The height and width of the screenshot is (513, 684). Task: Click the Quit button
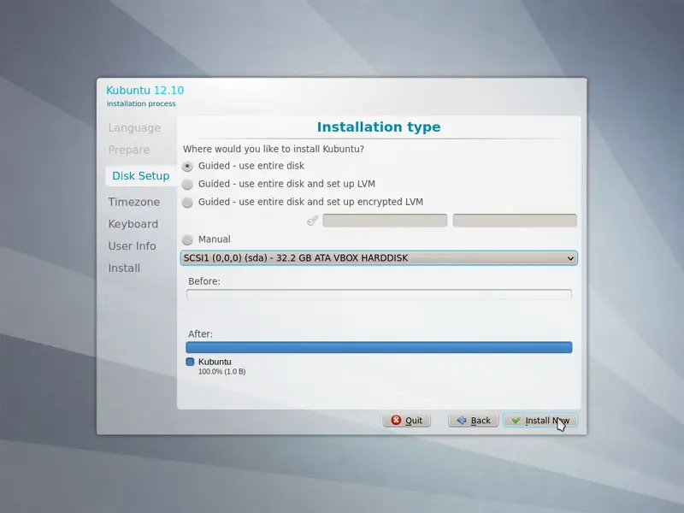tap(407, 421)
